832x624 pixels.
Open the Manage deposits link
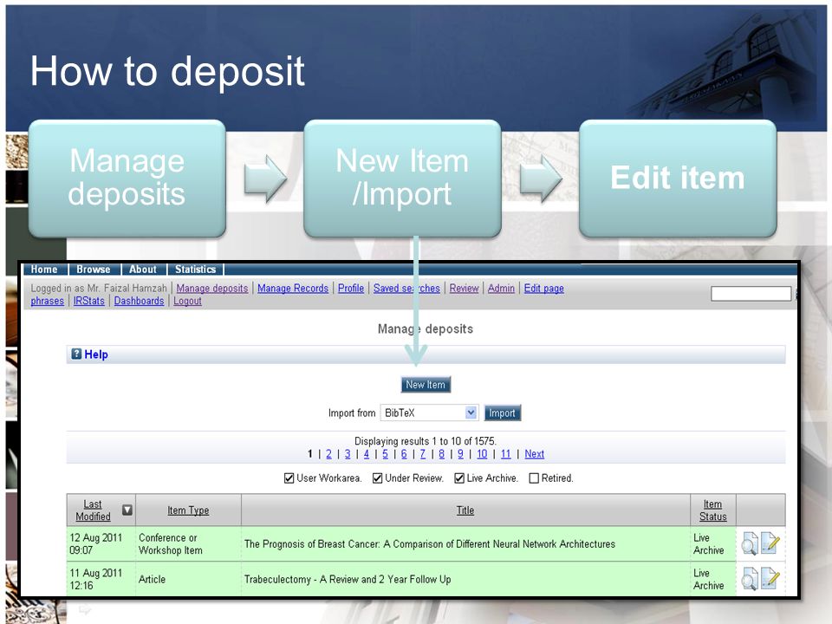(212, 288)
